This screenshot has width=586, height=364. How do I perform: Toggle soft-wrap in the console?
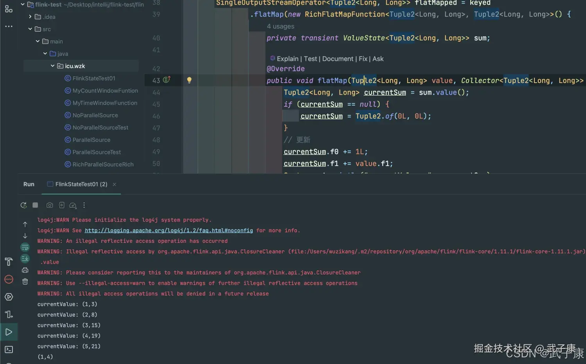click(25, 247)
